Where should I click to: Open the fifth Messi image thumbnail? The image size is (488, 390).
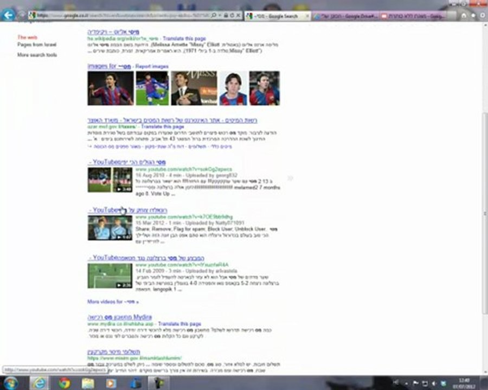tap(265, 88)
